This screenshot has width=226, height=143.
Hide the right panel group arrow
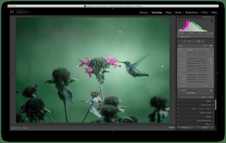(217, 73)
